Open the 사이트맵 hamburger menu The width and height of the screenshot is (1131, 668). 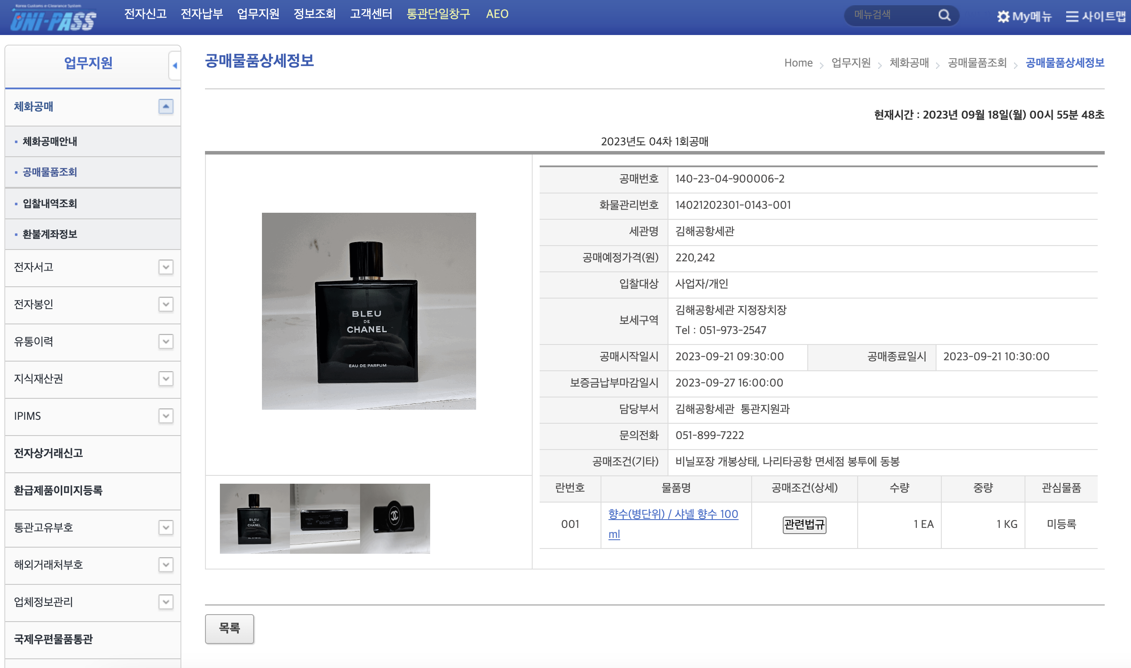(x=1096, y=17)
